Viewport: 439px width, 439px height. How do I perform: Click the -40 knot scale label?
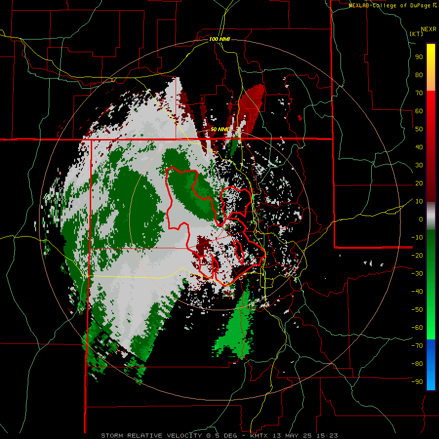[418, 292]
